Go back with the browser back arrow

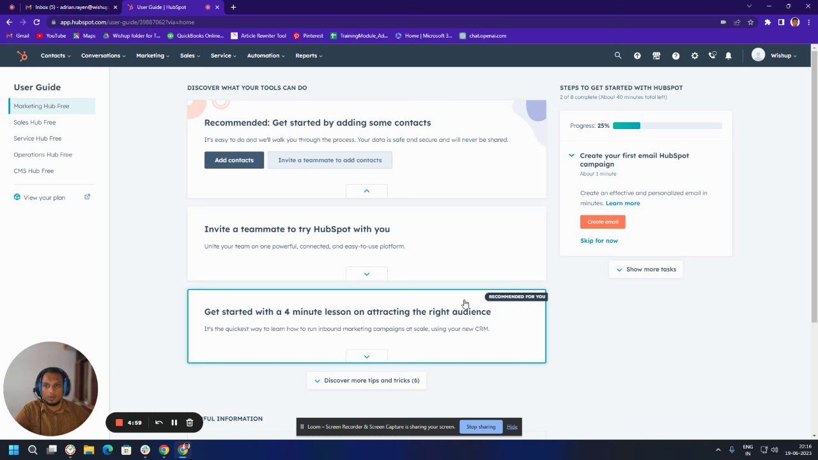(x=9, y=22)
